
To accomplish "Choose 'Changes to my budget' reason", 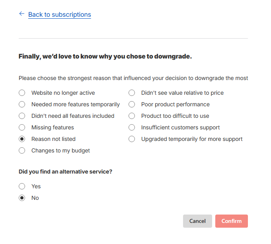I will pos(22,150).
